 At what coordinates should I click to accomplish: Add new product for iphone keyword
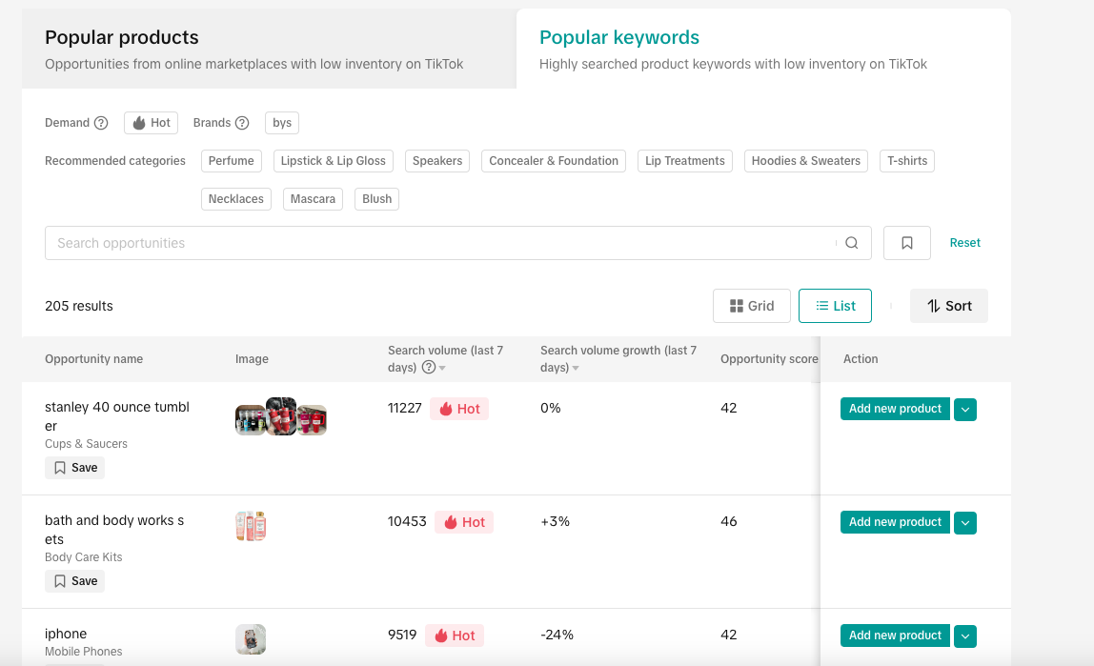(895, 636)
